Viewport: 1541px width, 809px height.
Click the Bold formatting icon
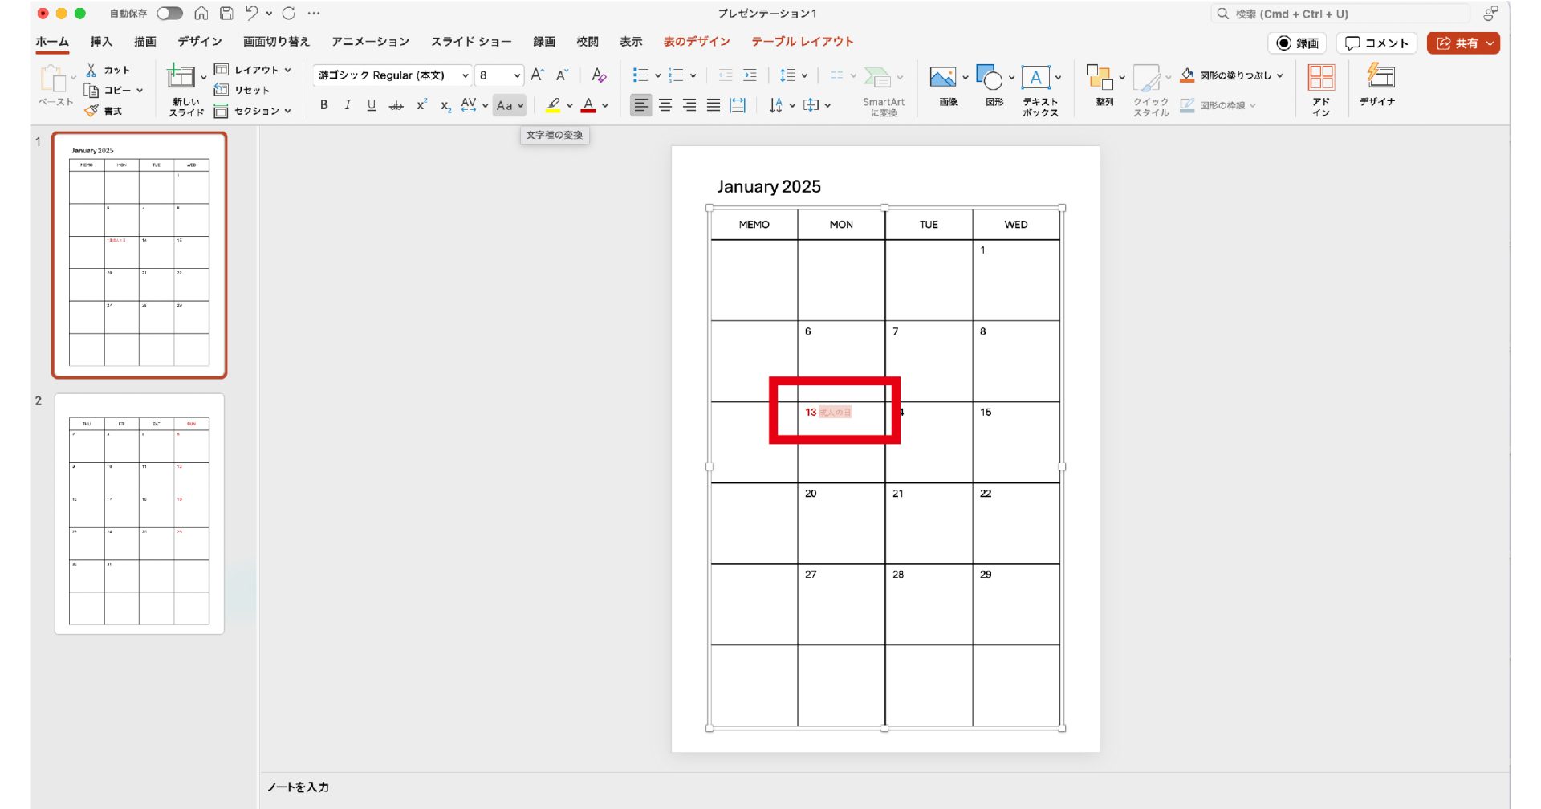point(324,105)
